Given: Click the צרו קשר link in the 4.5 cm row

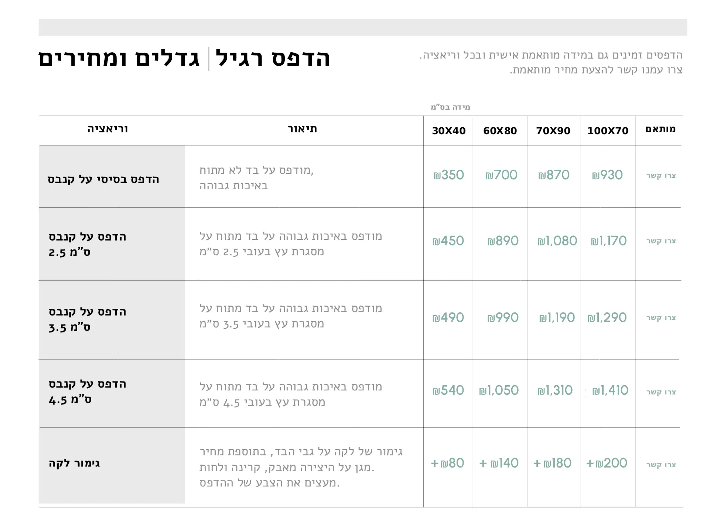Looking at the screenshot, I should click(661, 392).
